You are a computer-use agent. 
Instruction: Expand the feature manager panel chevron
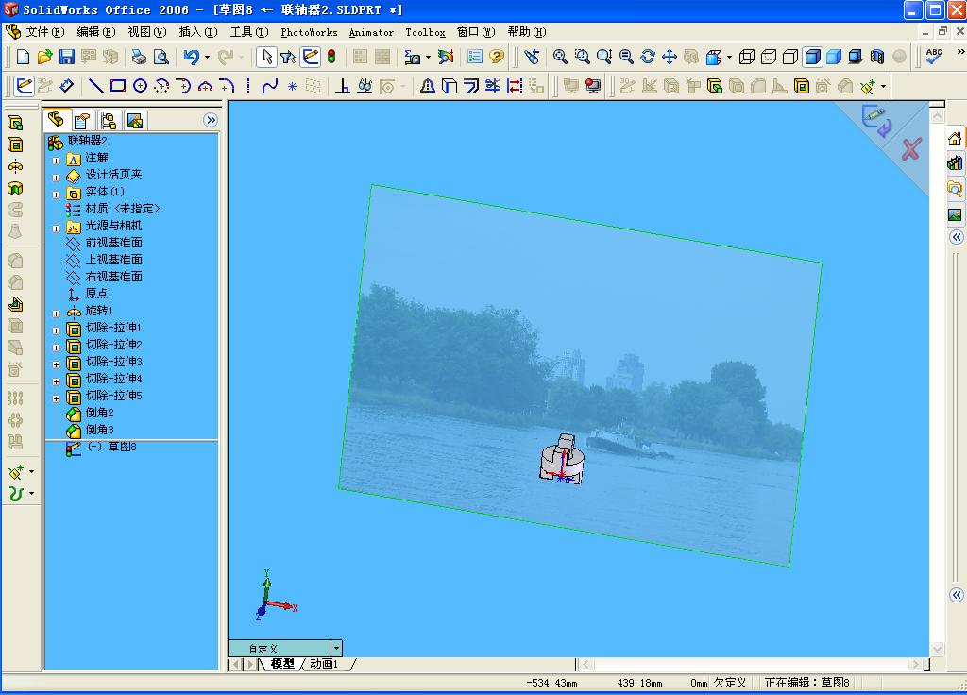point(211,120)
